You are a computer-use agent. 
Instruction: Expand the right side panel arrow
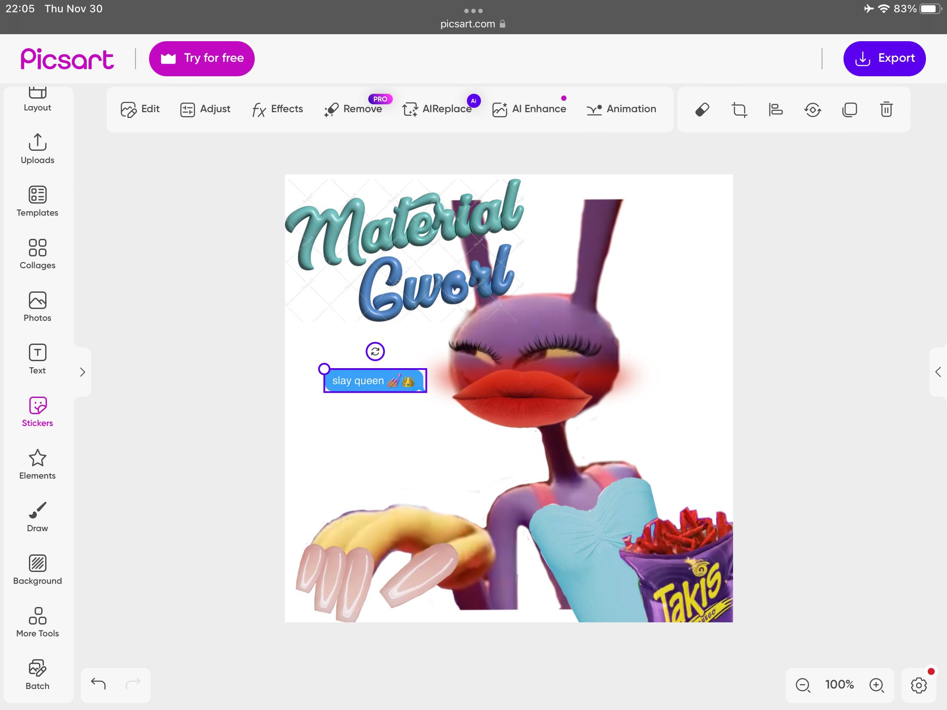pyautogui.click(x=938, y=372)
